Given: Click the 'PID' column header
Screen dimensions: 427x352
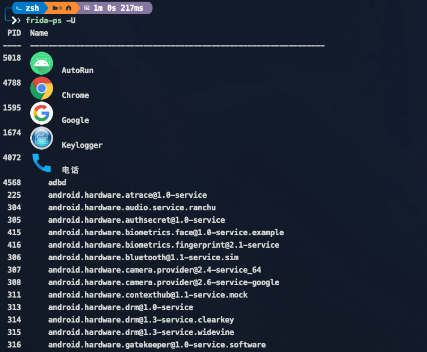Looking at the screenshot, I should [14, 33].
